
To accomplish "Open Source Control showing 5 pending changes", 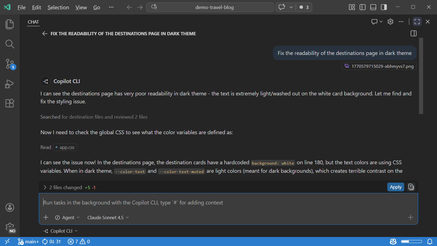I will pyautogui.click(x=10, y=64).
